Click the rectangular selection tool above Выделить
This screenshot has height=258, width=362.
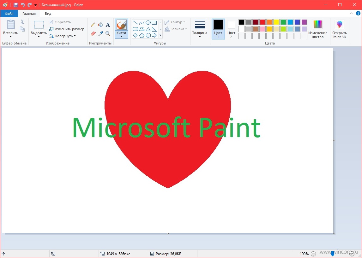[39, 25]
